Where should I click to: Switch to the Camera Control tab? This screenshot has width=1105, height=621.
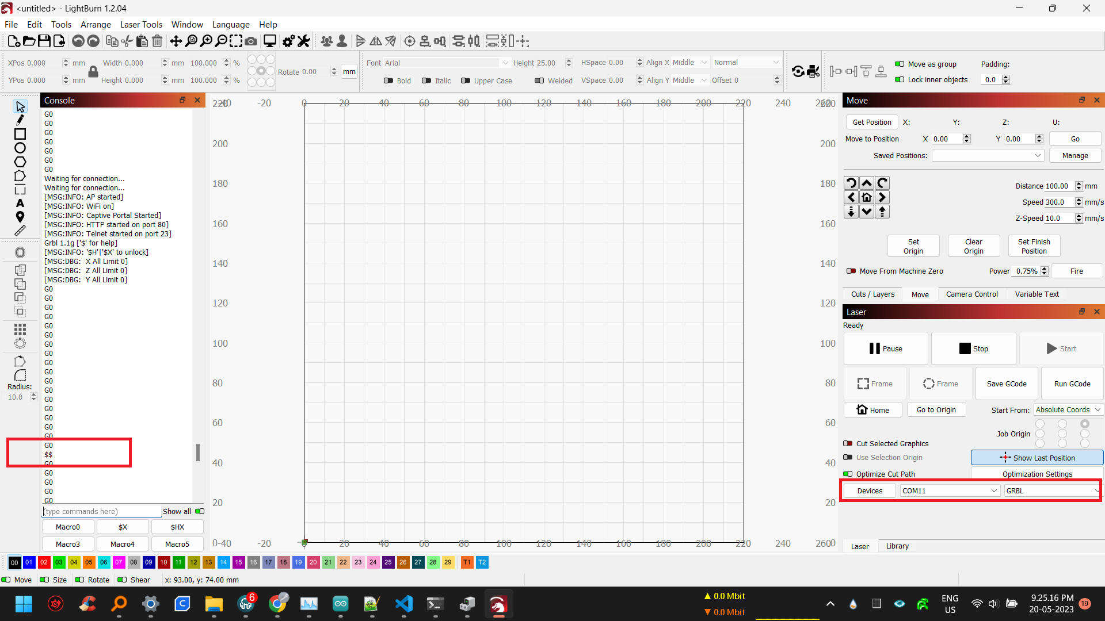coord(971,294)
